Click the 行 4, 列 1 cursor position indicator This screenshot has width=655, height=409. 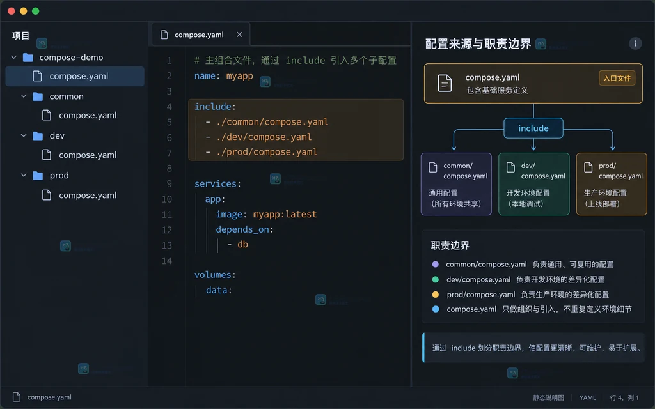(x=624, y=397)
